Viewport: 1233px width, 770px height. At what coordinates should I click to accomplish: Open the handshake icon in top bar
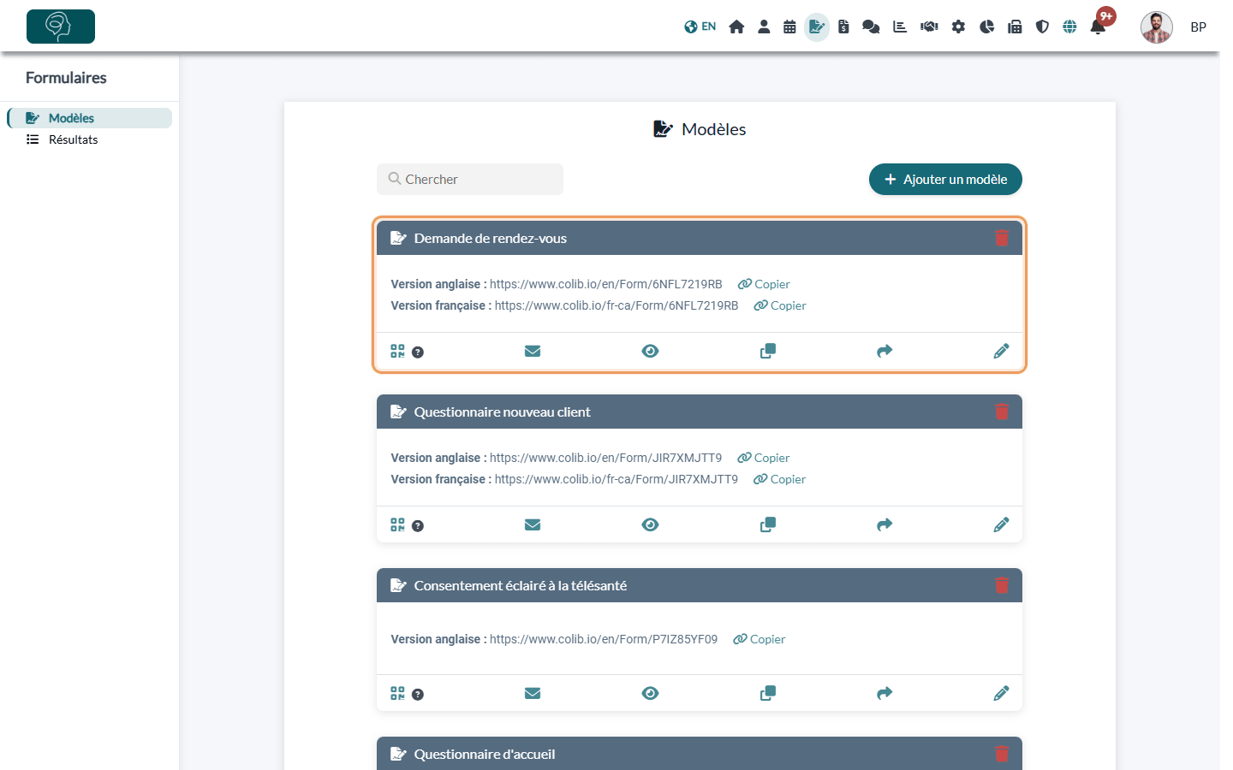click(929, 27)
